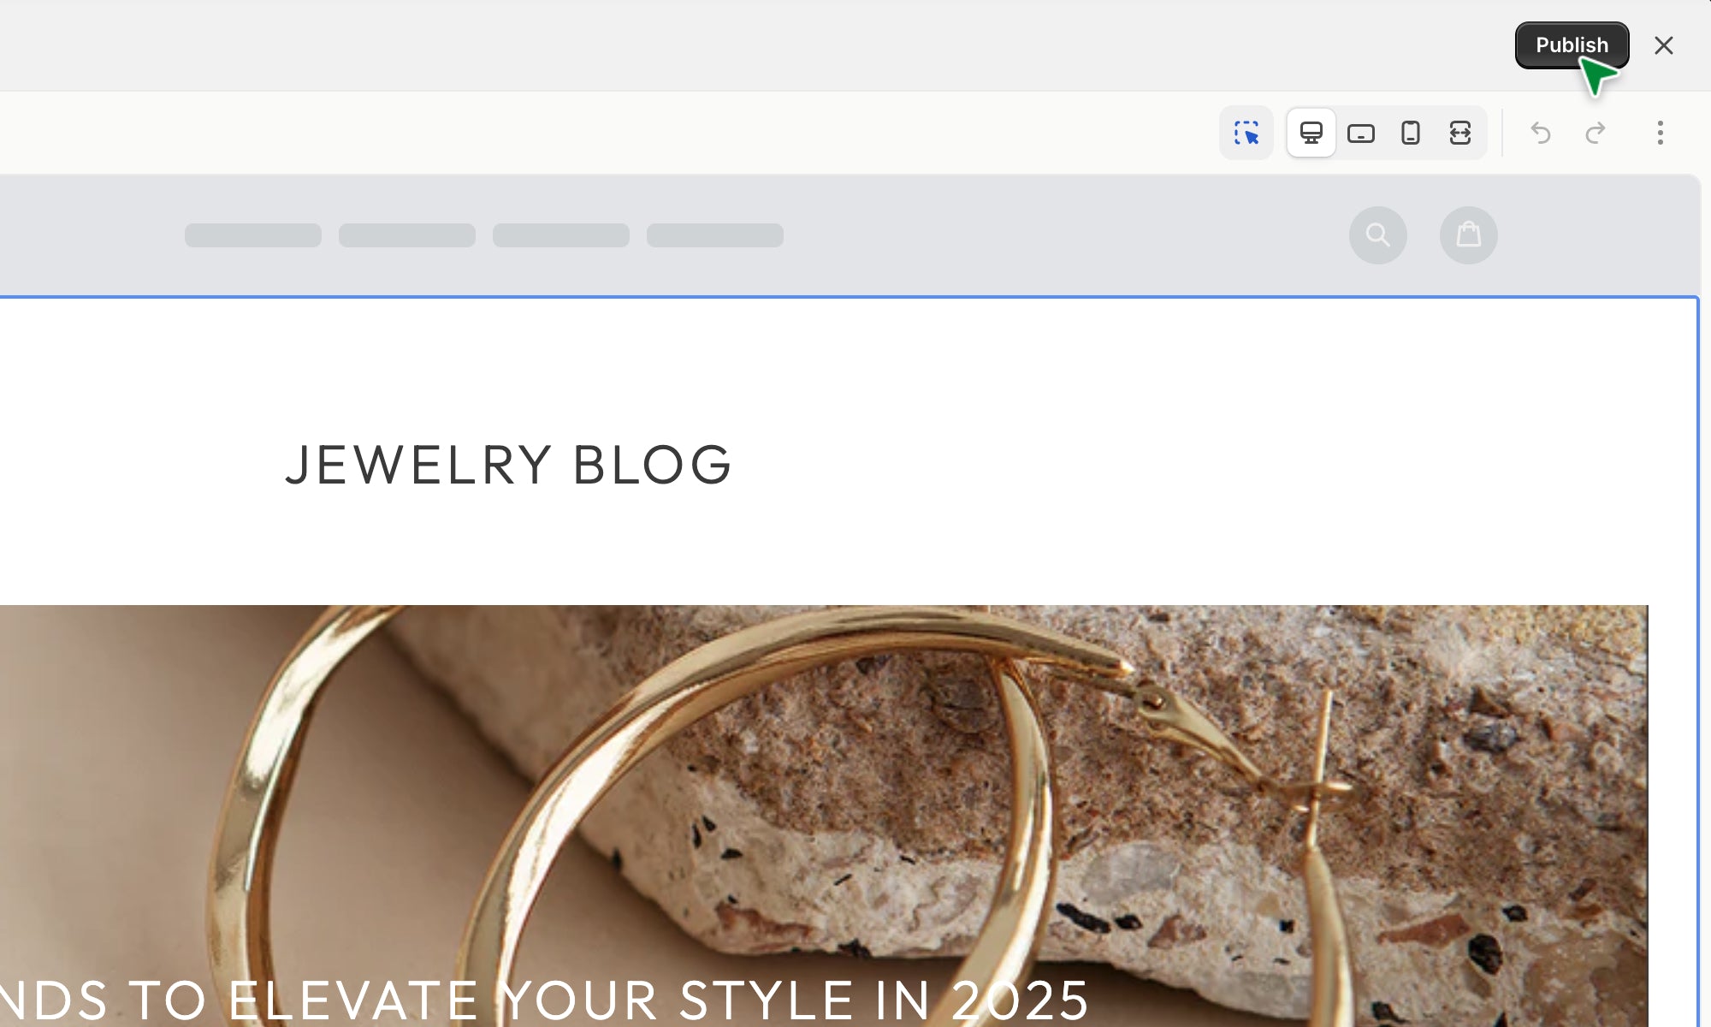Select the full-width expand preview icon
The height and width of the screenshot is (1027, 1711).
1459,133
